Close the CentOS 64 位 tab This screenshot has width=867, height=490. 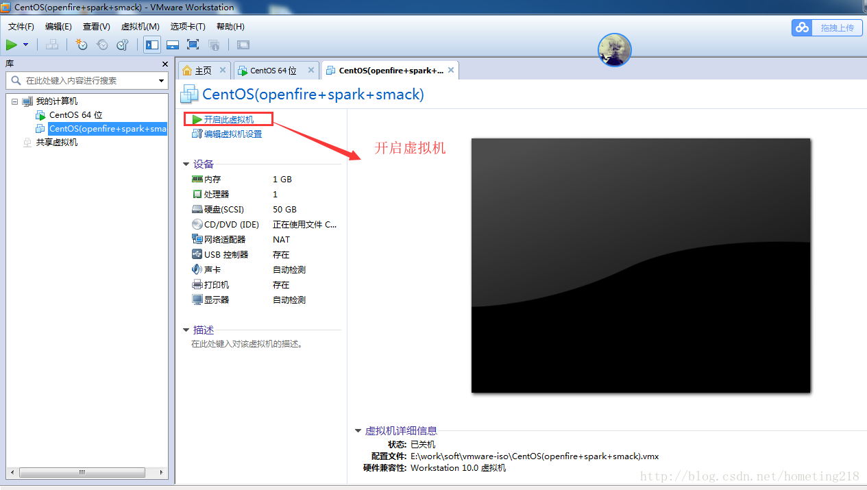click(x=311, y=70)
